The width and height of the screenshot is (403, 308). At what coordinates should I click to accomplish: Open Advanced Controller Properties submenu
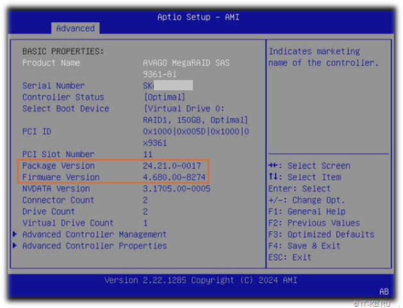(95, 246)
